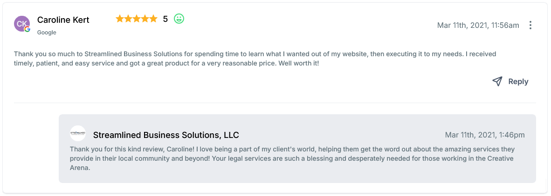Click the green smiley sentiment icon
The height and width of the screenshot is (196, 551).
click(x=179, y=19)
